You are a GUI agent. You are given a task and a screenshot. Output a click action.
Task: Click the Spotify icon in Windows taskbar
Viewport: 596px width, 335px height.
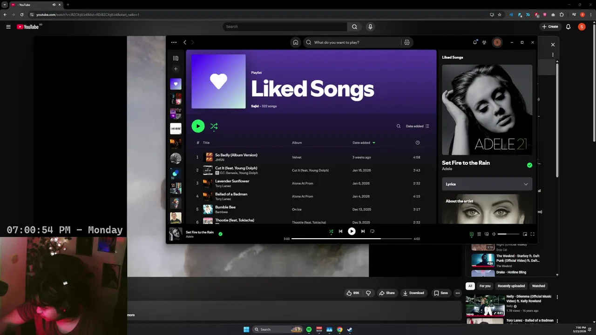coord(309,329)
